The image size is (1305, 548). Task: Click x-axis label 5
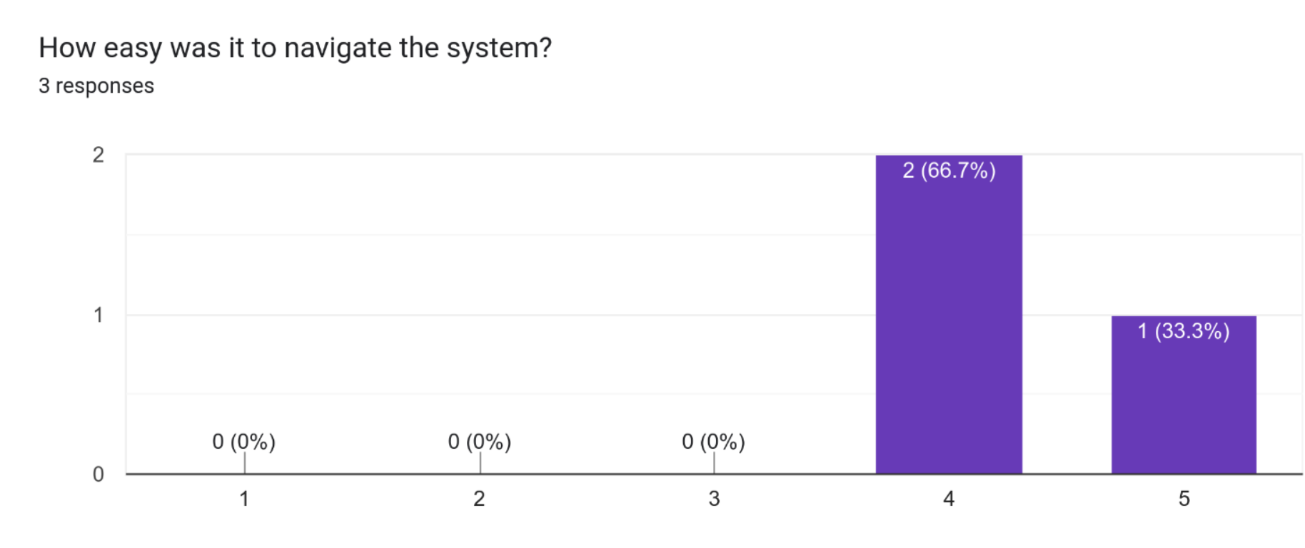(x=1184, y=499)
